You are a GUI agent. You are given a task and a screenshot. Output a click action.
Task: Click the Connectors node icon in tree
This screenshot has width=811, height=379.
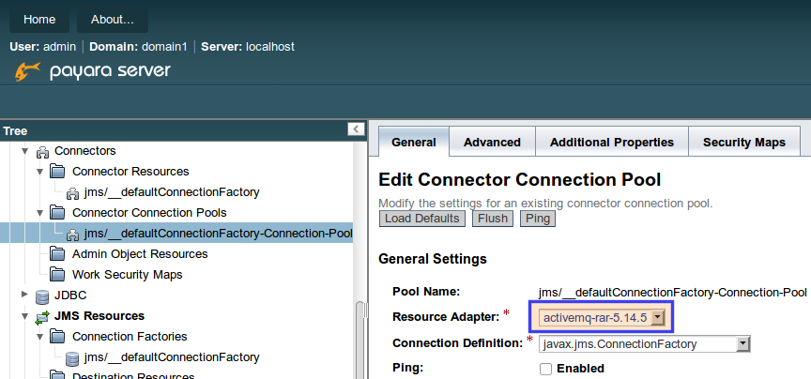[42, 151]
